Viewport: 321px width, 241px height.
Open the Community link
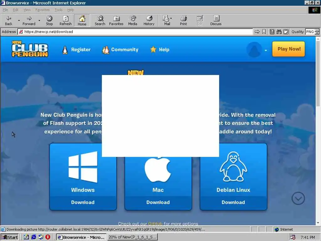coord(120,50)
